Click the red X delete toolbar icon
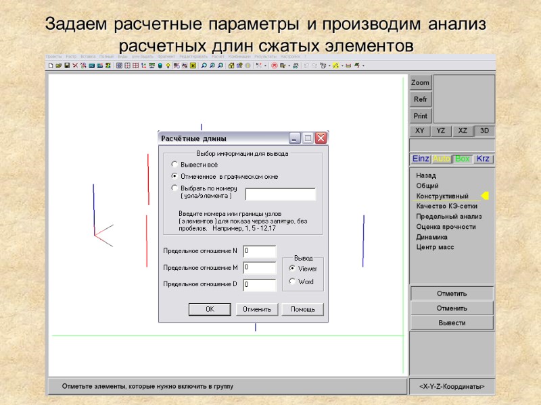 tap(75, 65)
